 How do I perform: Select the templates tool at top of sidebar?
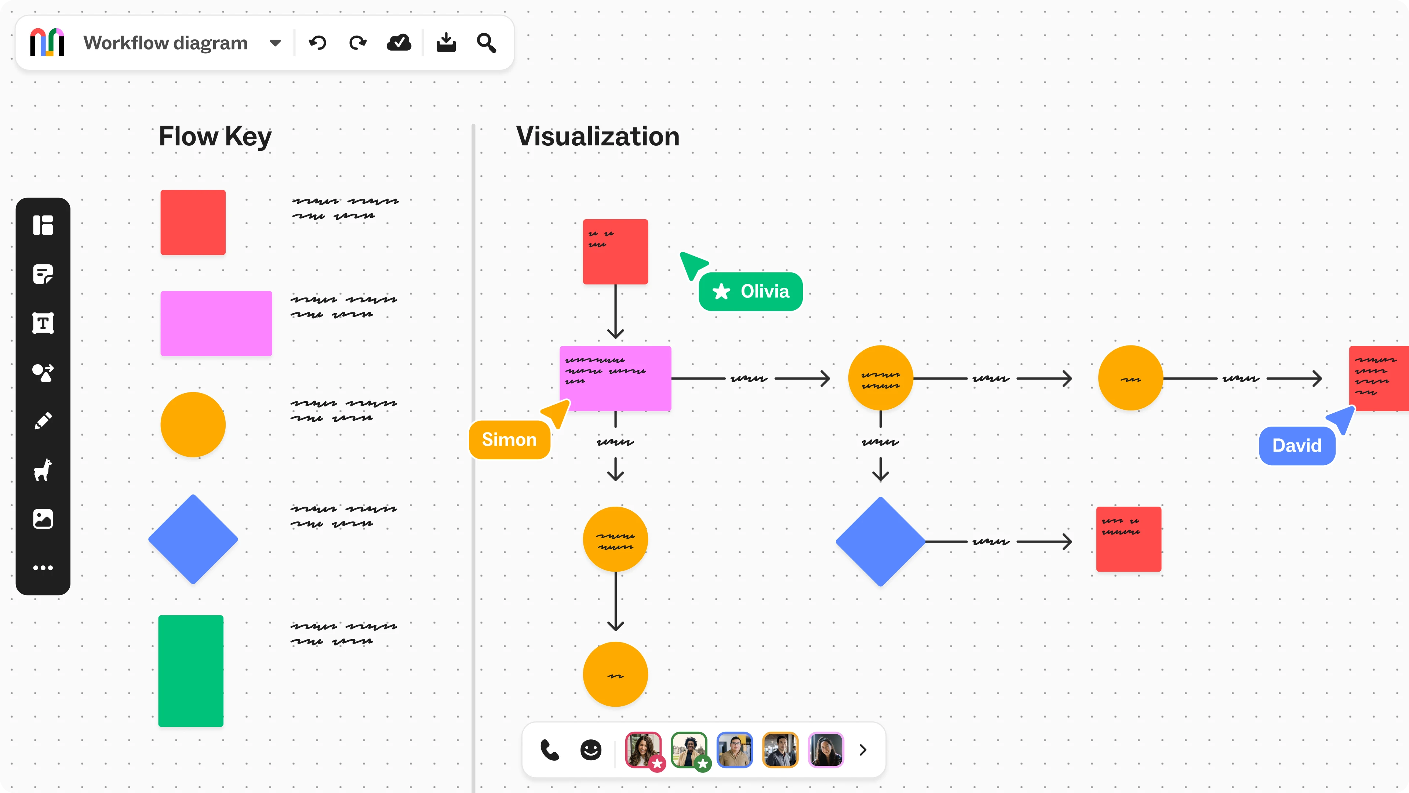tap(43, 225)
